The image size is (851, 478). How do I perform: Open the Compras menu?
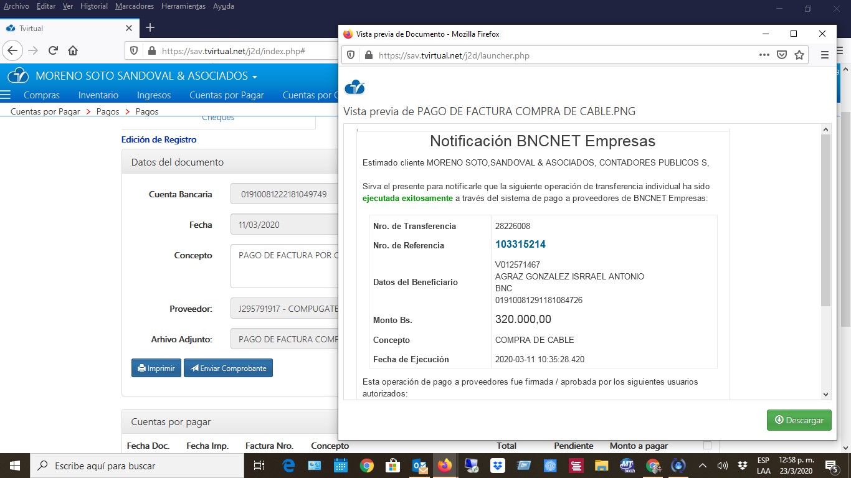point(42,95)
